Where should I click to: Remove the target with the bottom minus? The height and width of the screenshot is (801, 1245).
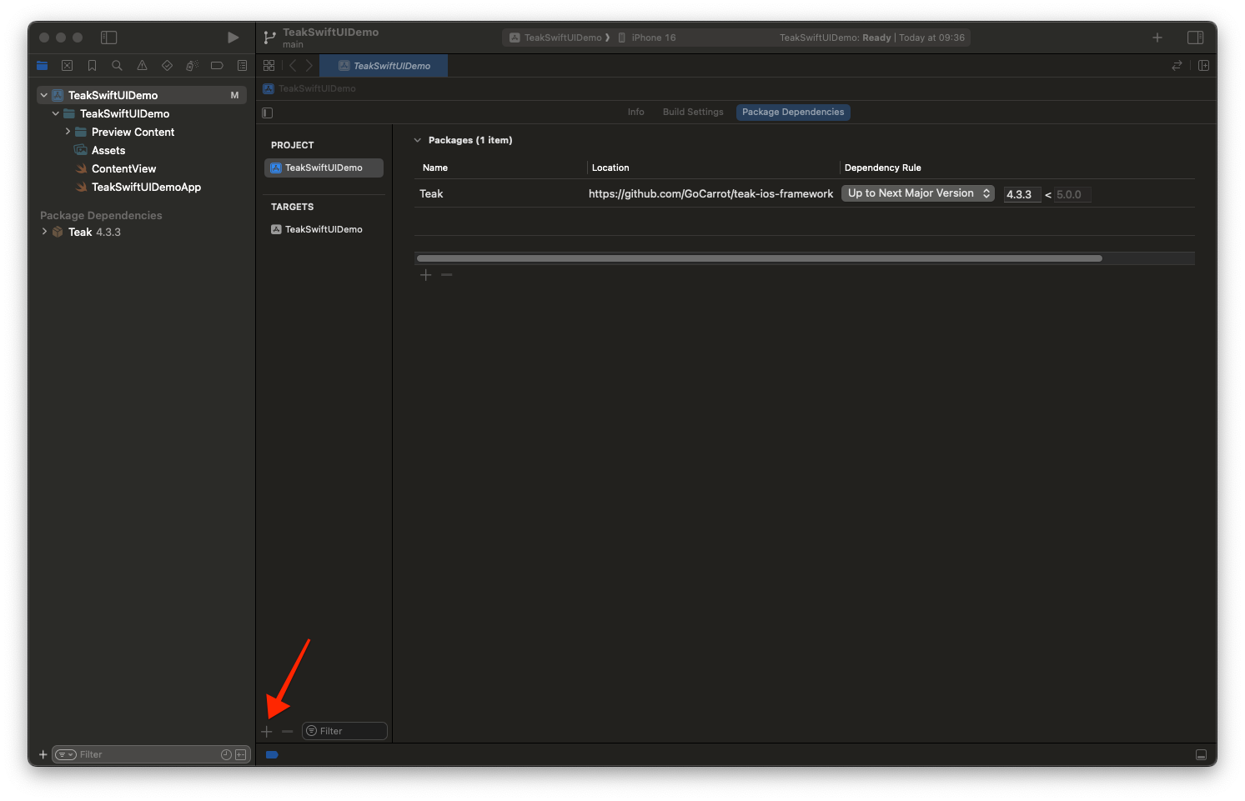[288, 732]
